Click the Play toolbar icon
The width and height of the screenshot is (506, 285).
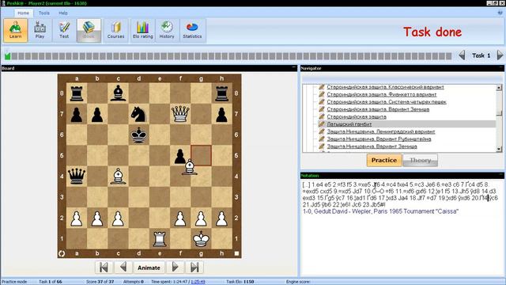point(40,30)
